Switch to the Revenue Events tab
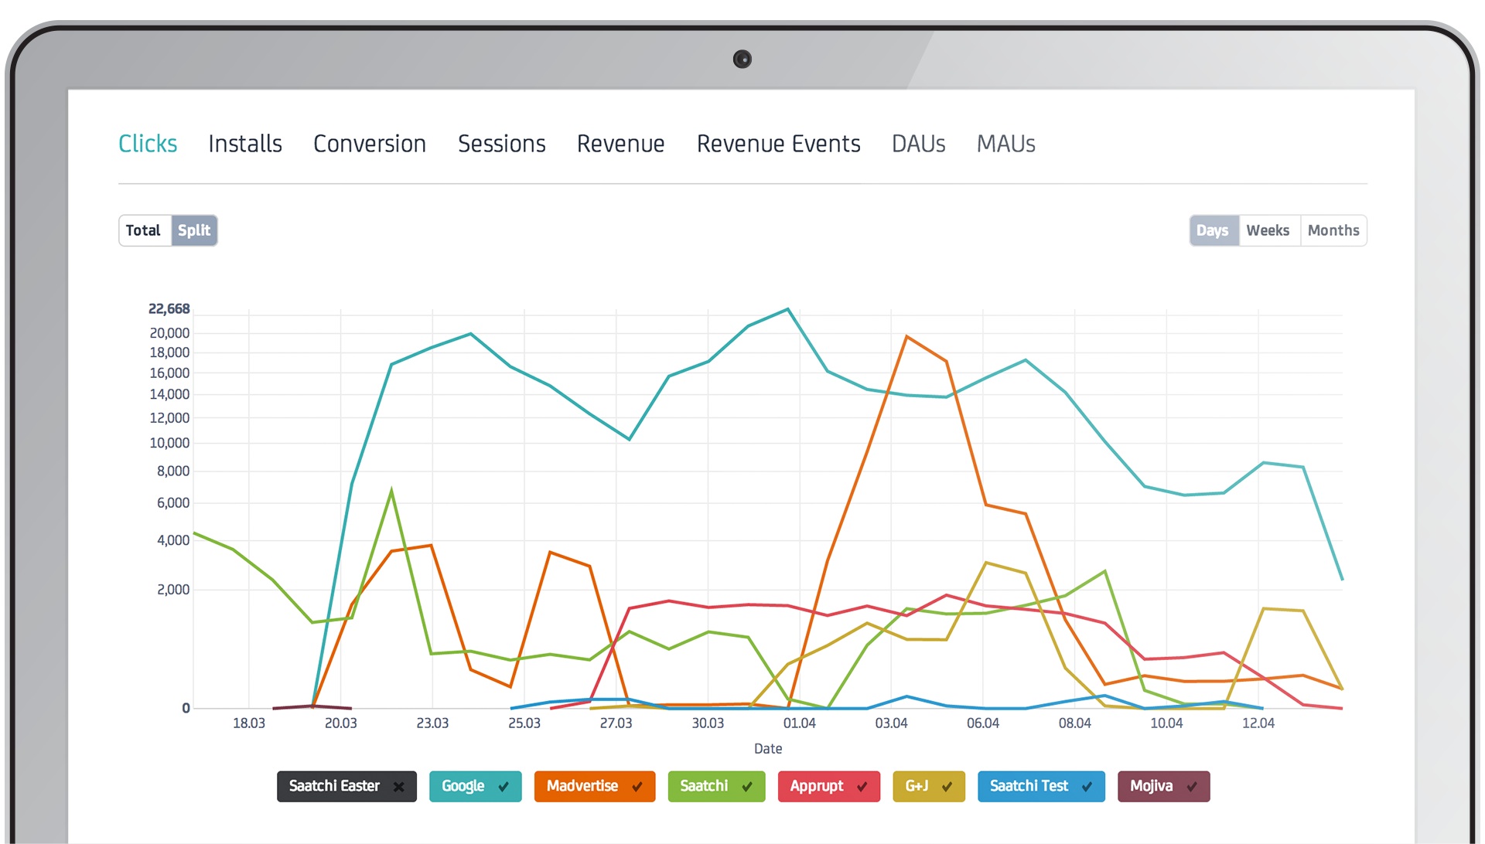The image size is (1485, 844). (x=778, y=144)
